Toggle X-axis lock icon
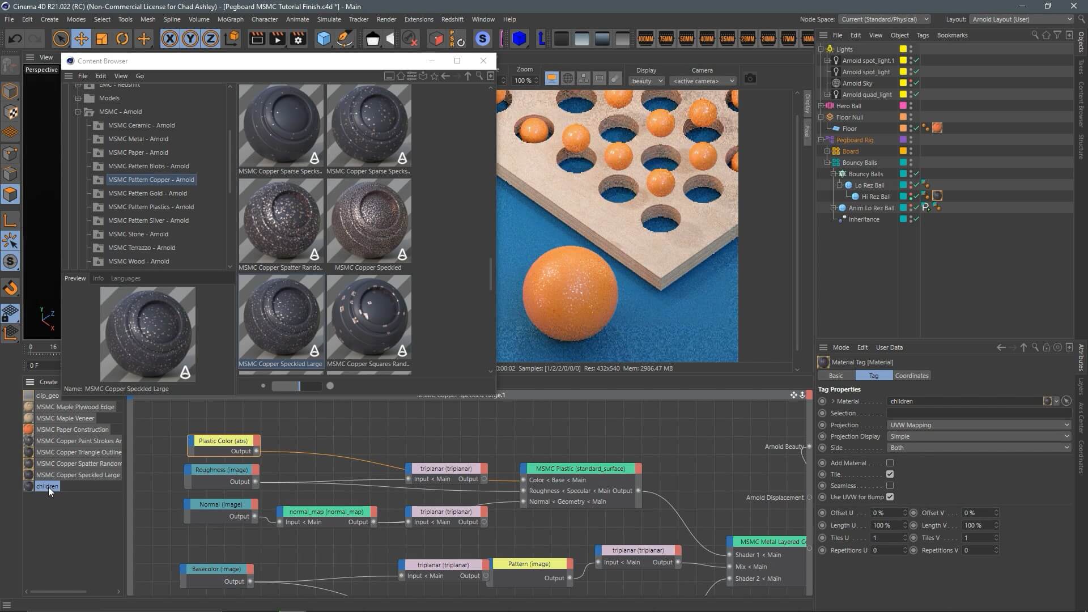Screen dimensions: 1088x612 tap(169, 39)
